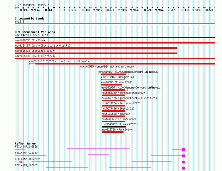
Task: Open the FBXL4|NR_103836 transcript label
Action: coord(26,146)
